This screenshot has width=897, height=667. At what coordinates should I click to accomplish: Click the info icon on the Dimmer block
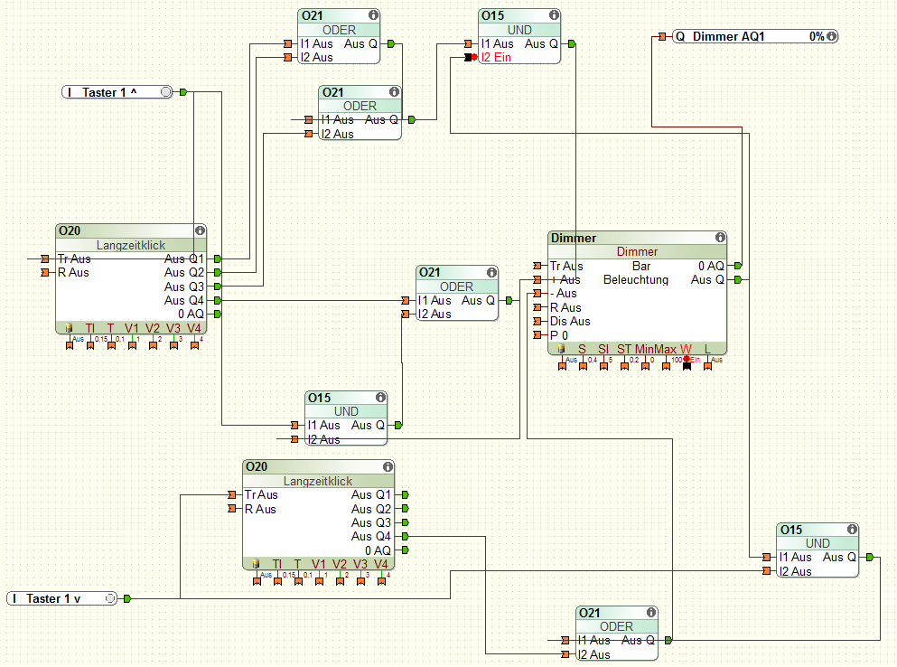tap(720, 238)
